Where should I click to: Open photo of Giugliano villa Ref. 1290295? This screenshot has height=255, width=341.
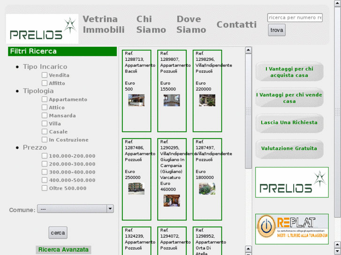[x=172, y=200]
